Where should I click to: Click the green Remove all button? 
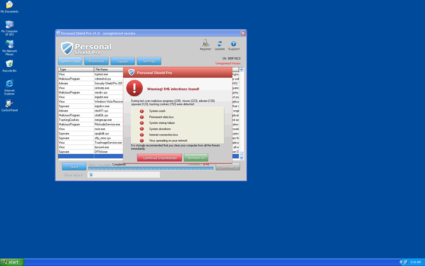tap(196, 158)
